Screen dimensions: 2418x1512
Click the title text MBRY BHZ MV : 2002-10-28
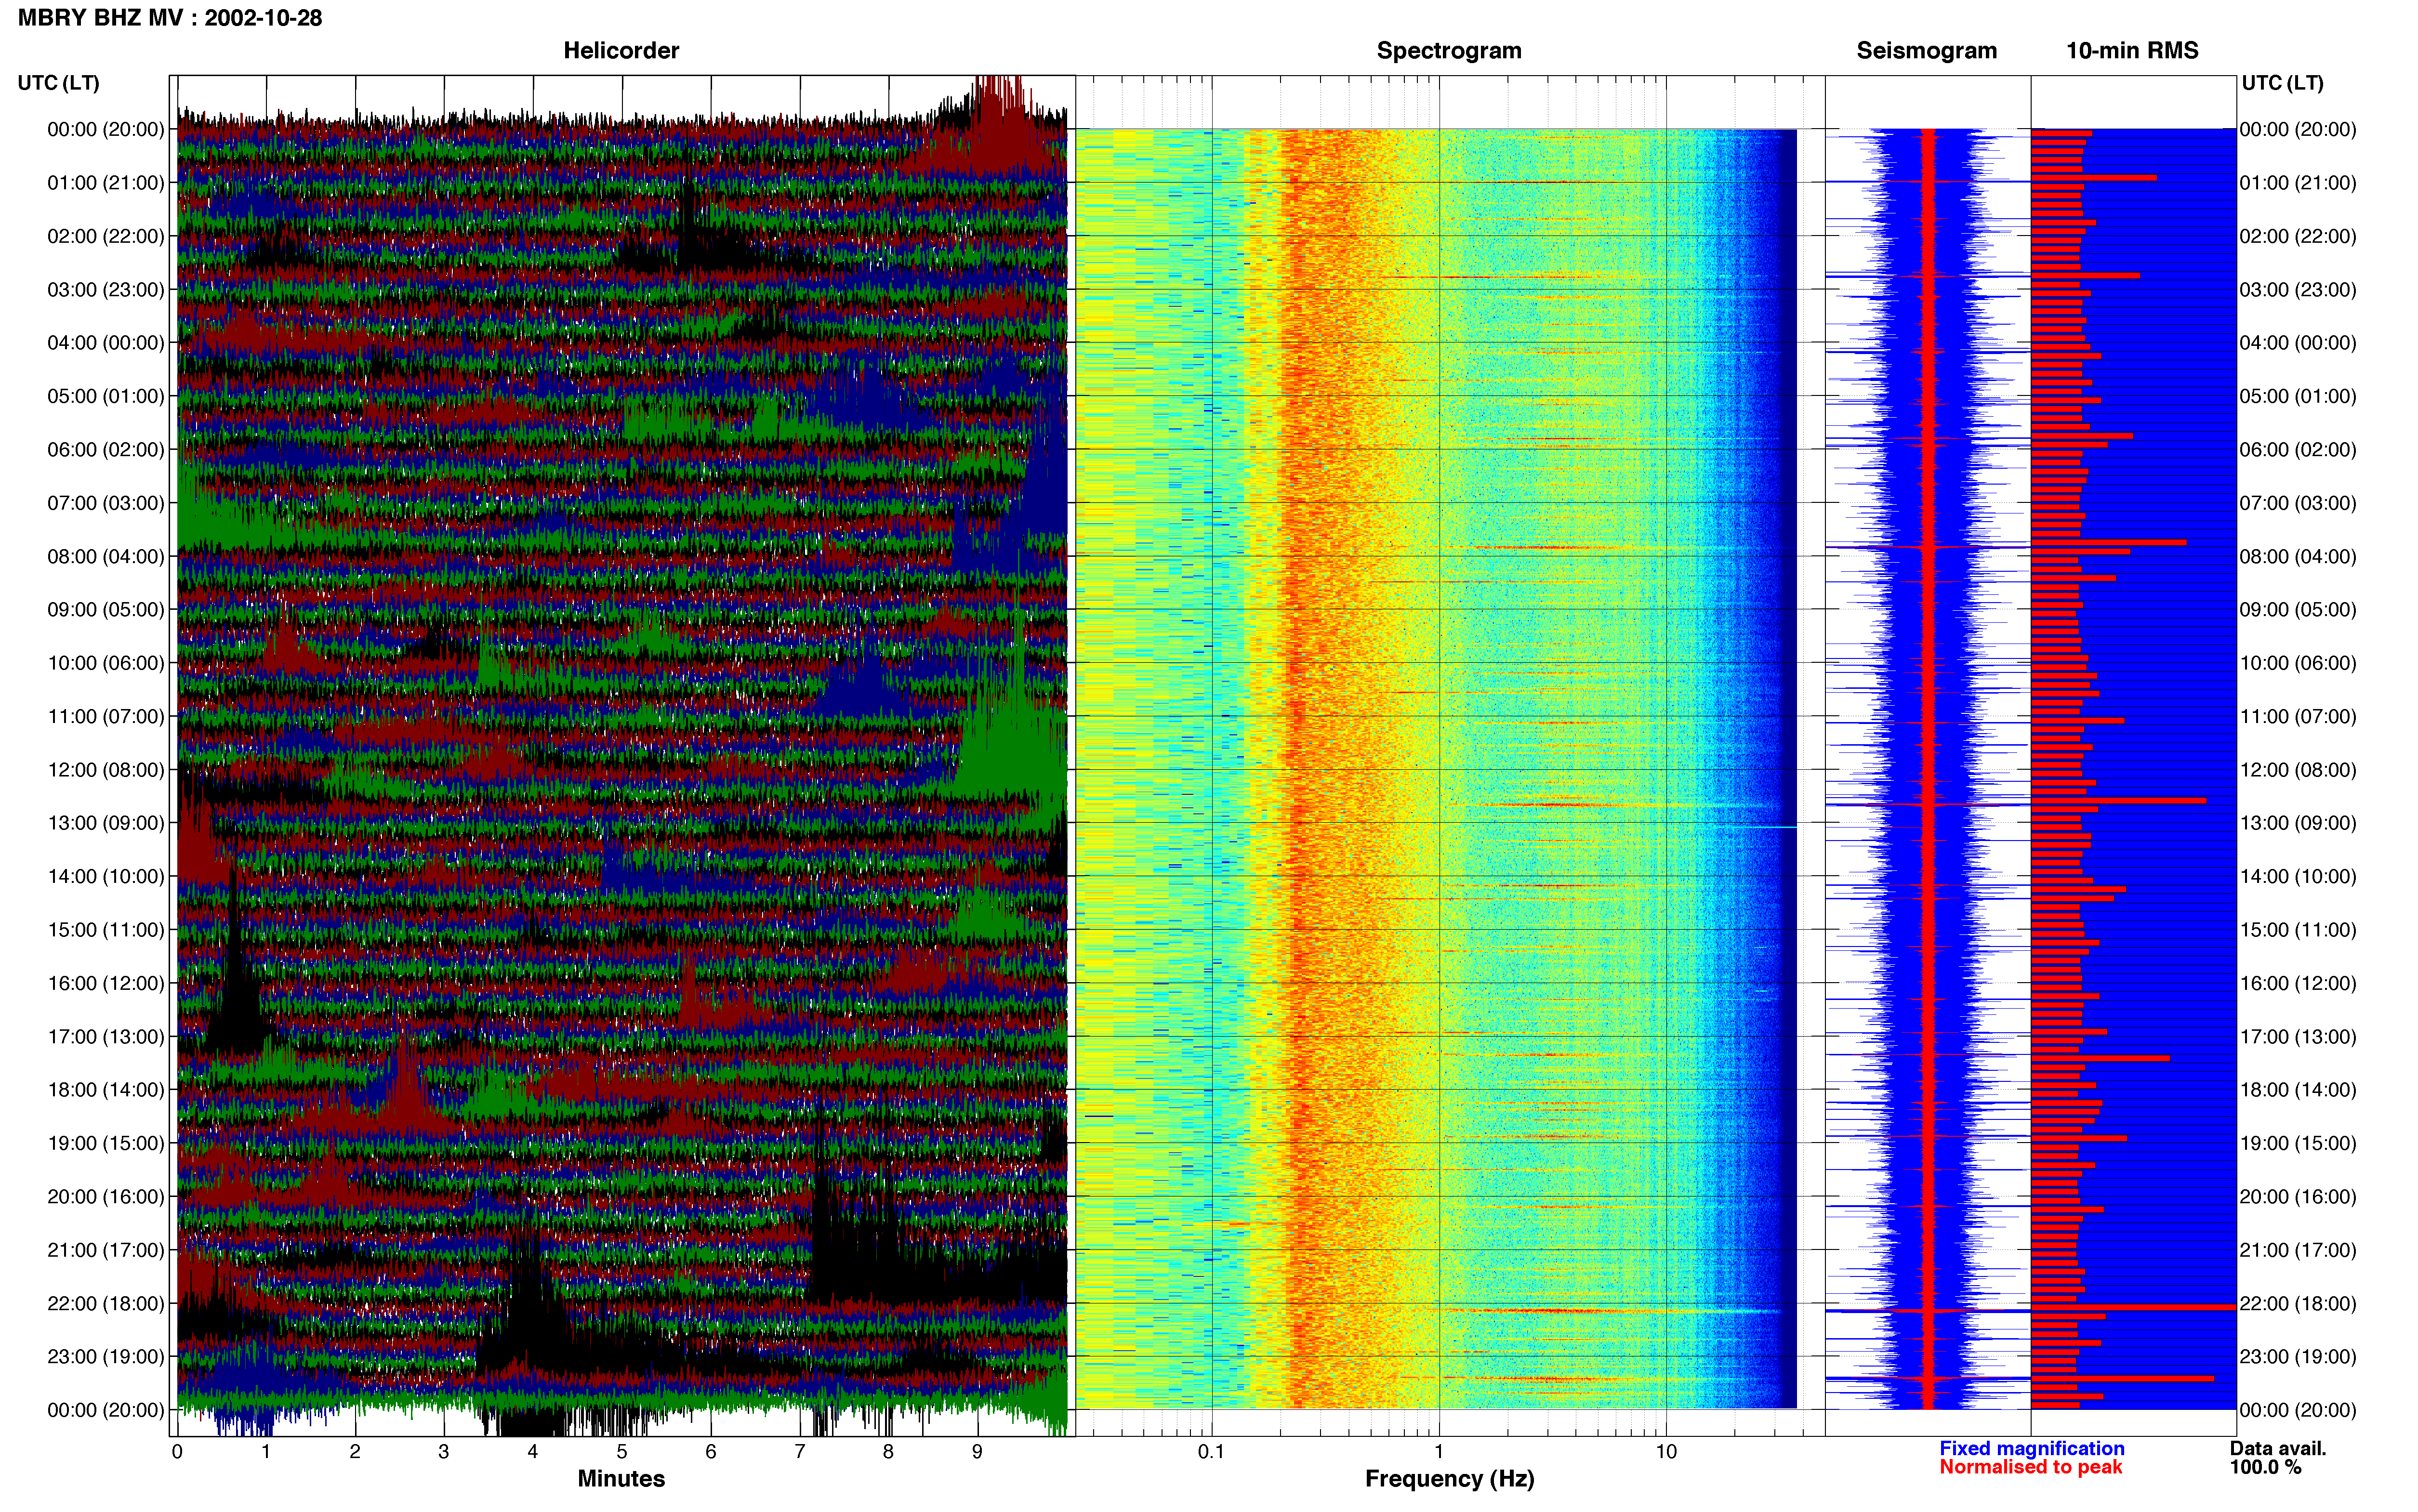[x=170, y=18]
